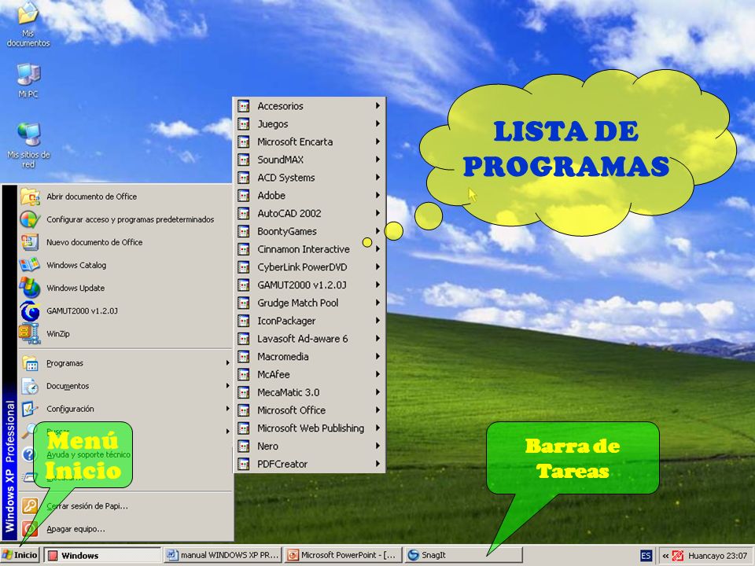Expand the Configuración submenu arrow
755x566 pixels.
pos(228,409)
